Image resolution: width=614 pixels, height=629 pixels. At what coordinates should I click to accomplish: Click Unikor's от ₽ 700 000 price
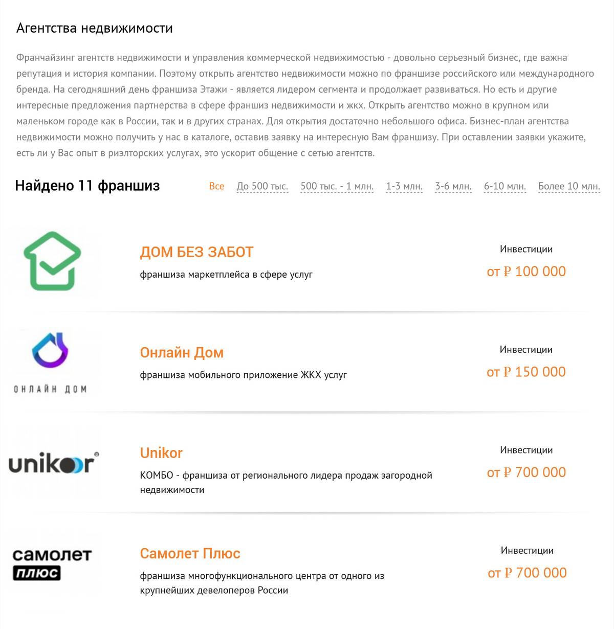click(527, 473)
